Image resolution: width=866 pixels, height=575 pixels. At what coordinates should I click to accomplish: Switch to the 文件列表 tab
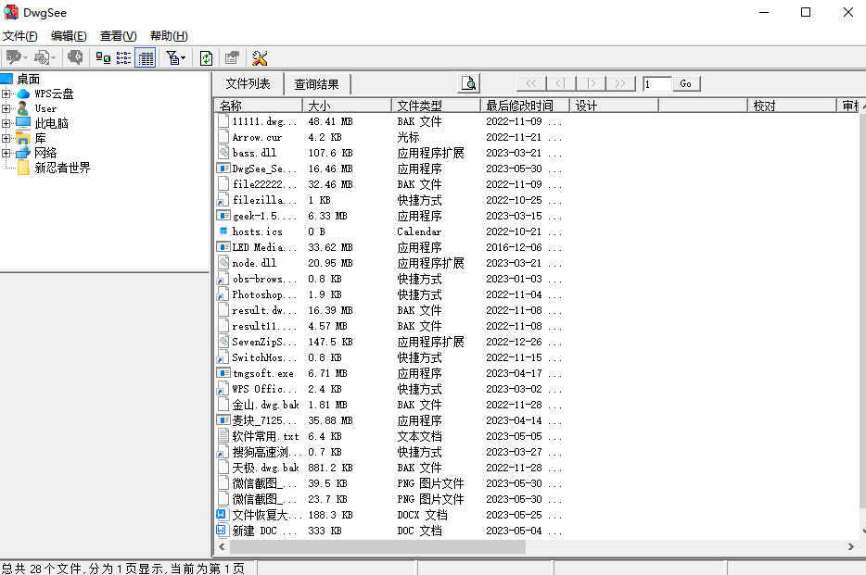tap(248, 84)
